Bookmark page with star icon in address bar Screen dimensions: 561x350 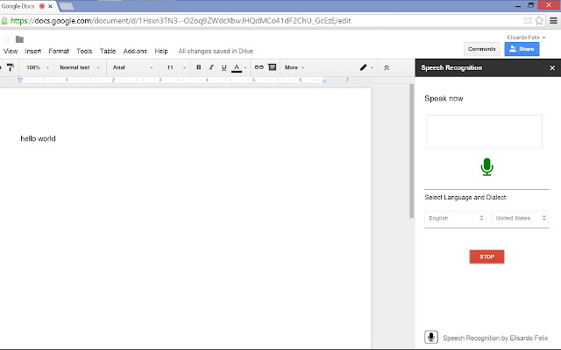(x=539, y=21)
